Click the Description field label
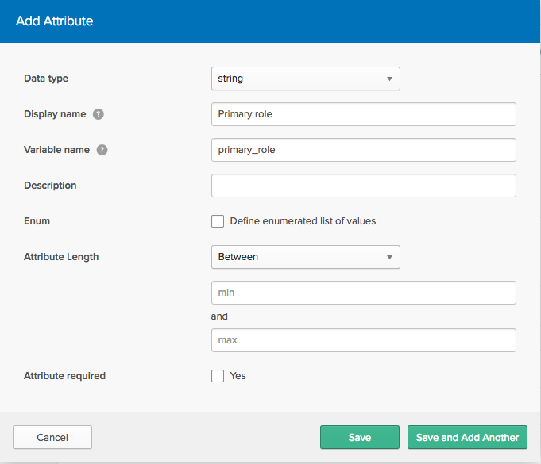This screenshot has width=541, height=464. pos(50,186)
